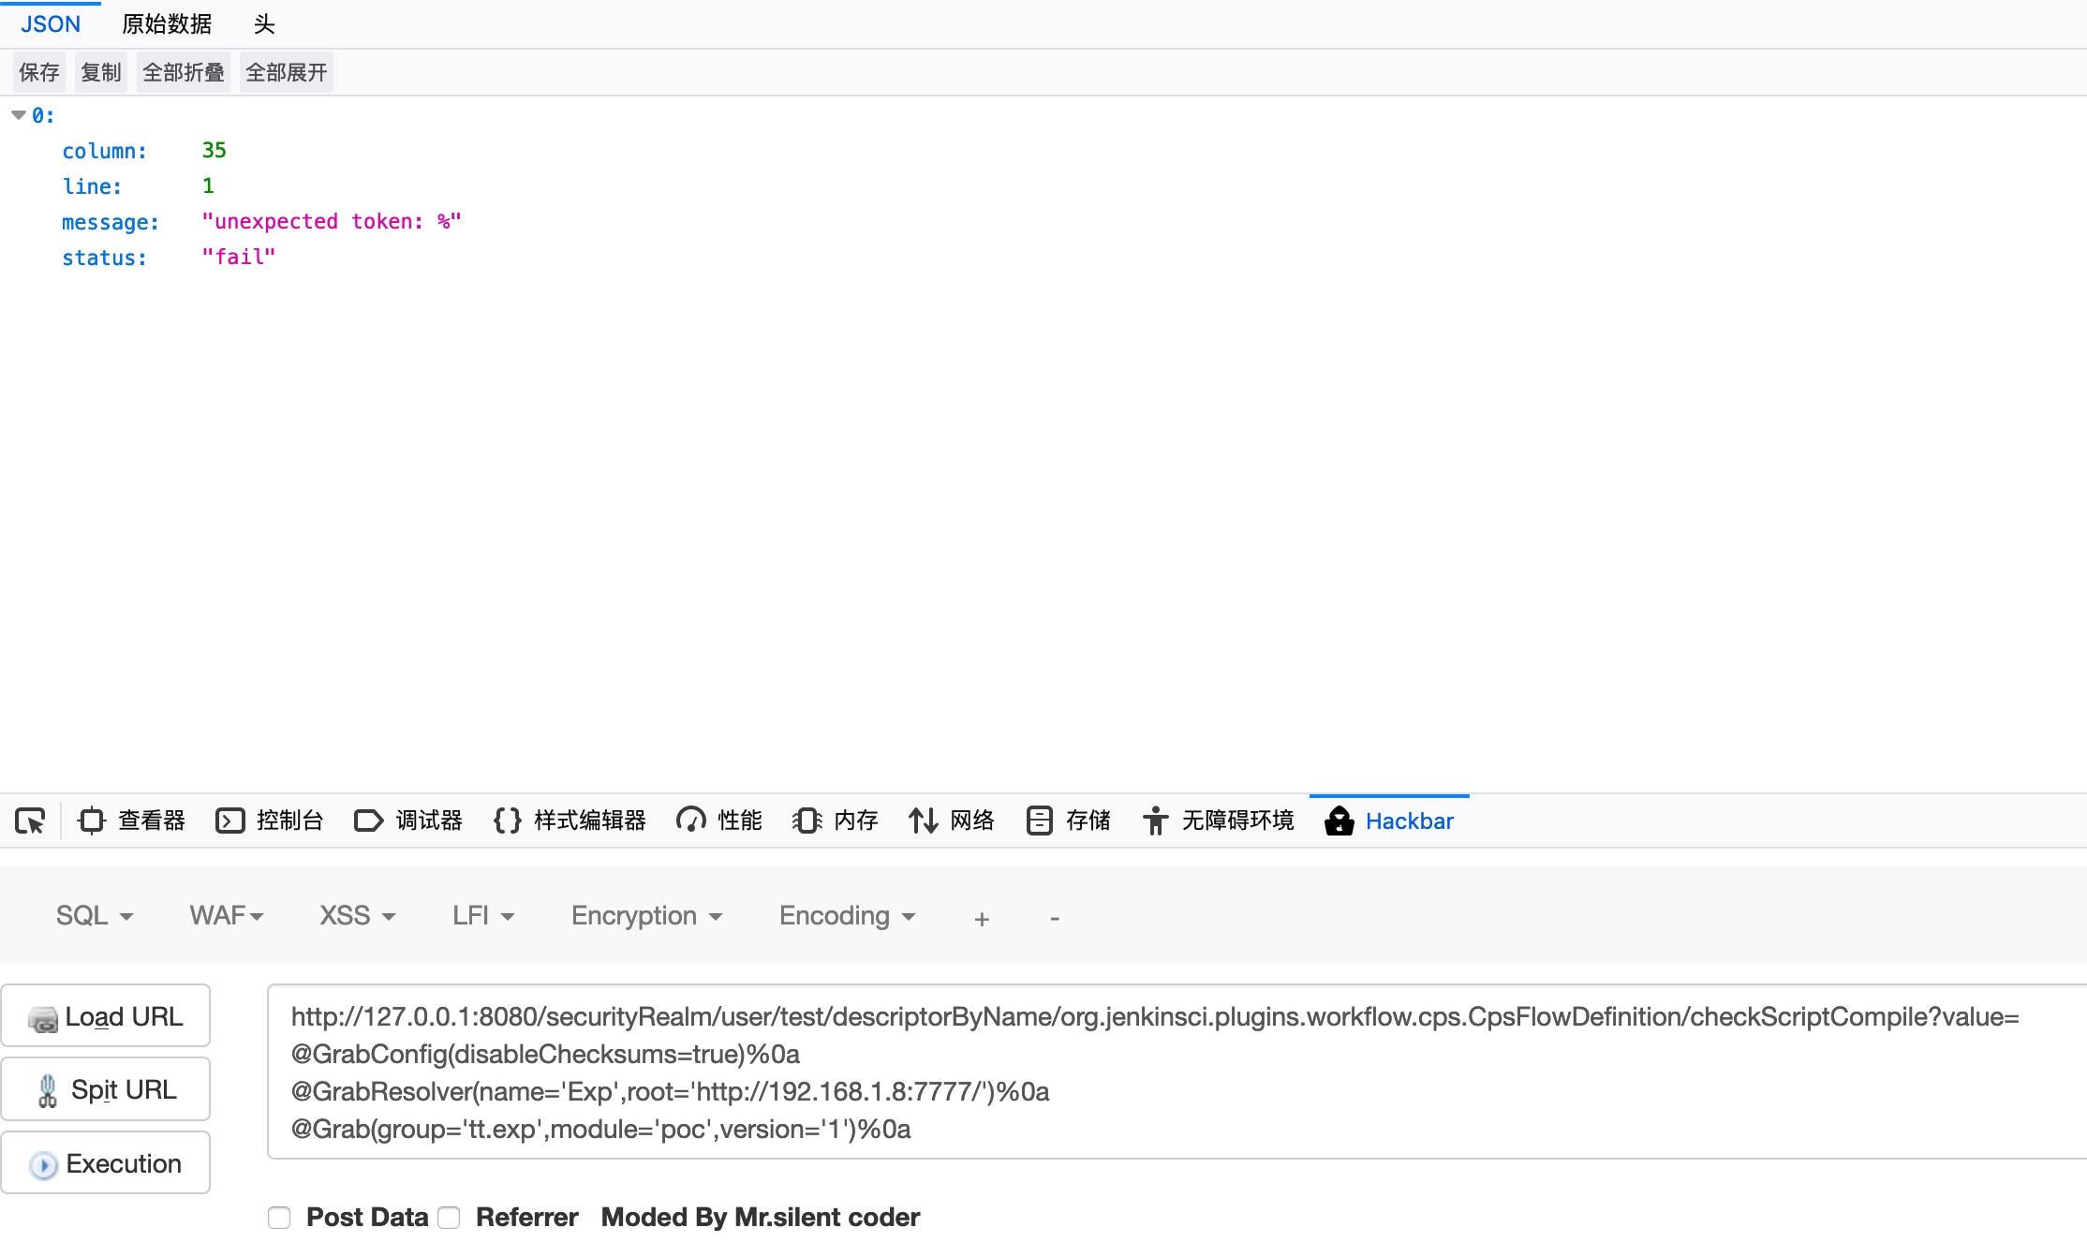Click the Spit URL button
The image size is (2087, 1242).
[x=106, y=1089]
